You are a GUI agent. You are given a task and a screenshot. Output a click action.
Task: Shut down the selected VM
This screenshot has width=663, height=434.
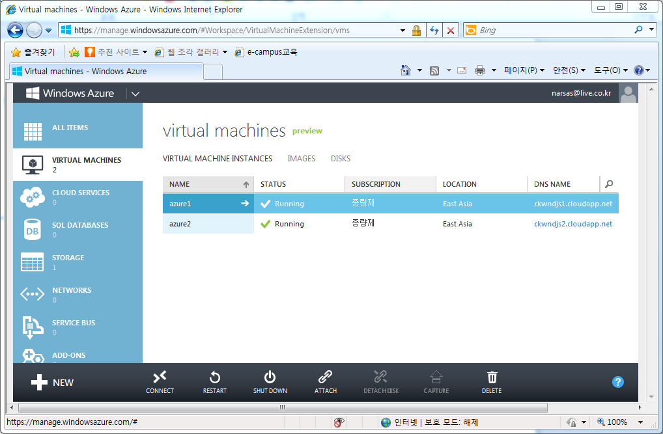[270, 383]
